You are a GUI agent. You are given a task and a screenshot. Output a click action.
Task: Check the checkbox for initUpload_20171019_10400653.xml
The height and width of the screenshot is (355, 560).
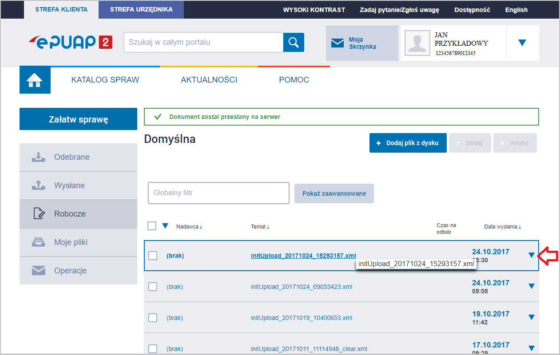point(153,317)
